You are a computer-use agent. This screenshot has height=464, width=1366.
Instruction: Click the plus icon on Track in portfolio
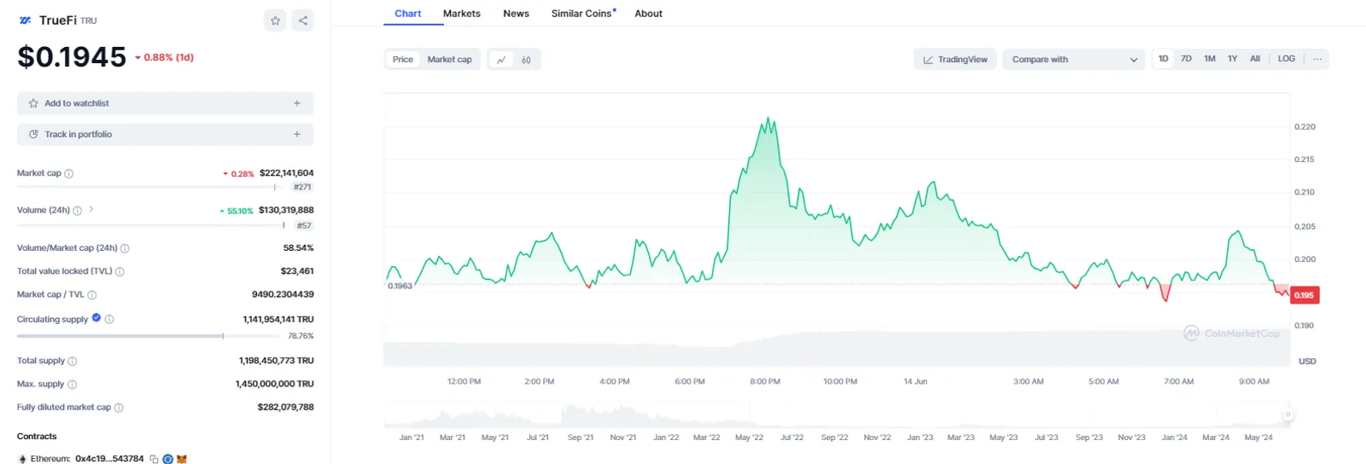click(x=297, y=134)
